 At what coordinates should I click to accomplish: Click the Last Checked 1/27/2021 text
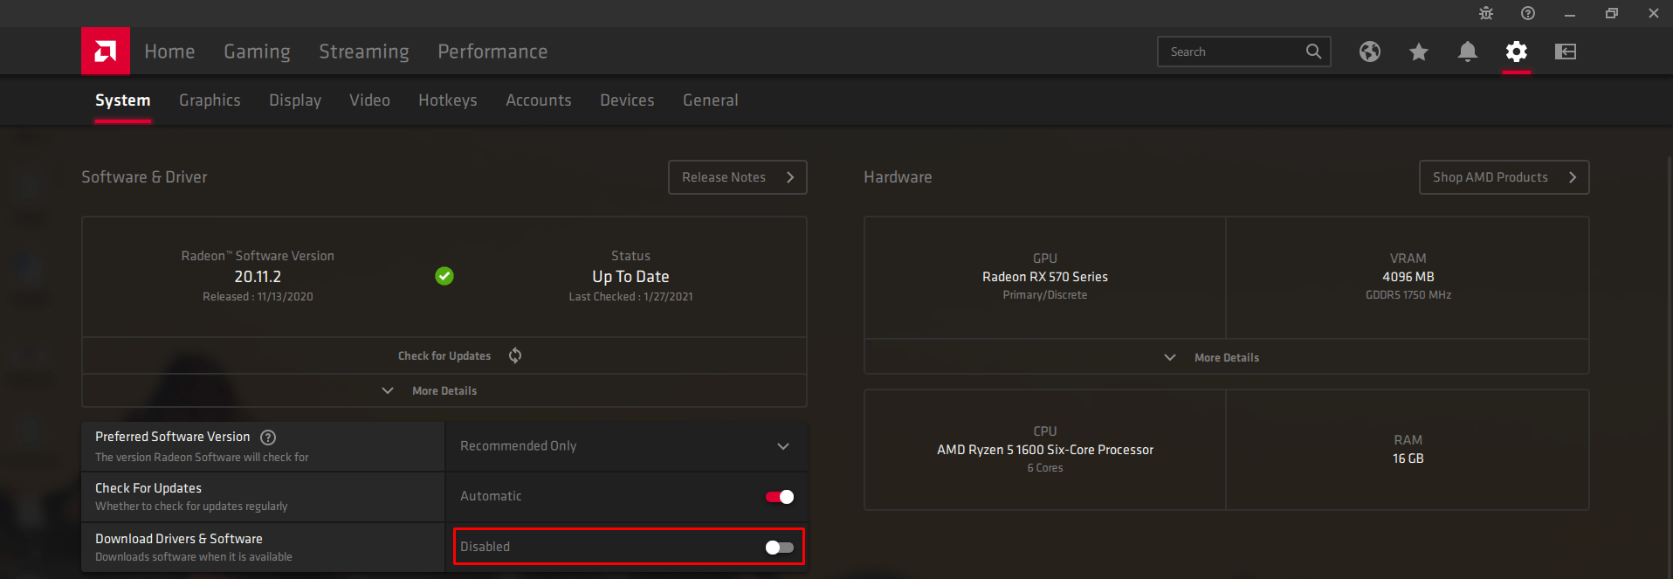tap(630, 297)
